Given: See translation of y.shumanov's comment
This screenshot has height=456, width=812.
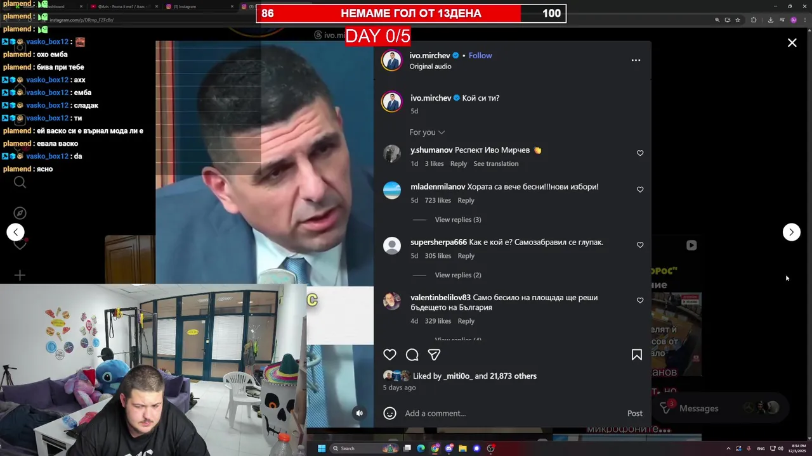Looking at the screenshot, I should click(x=495, y=163).
